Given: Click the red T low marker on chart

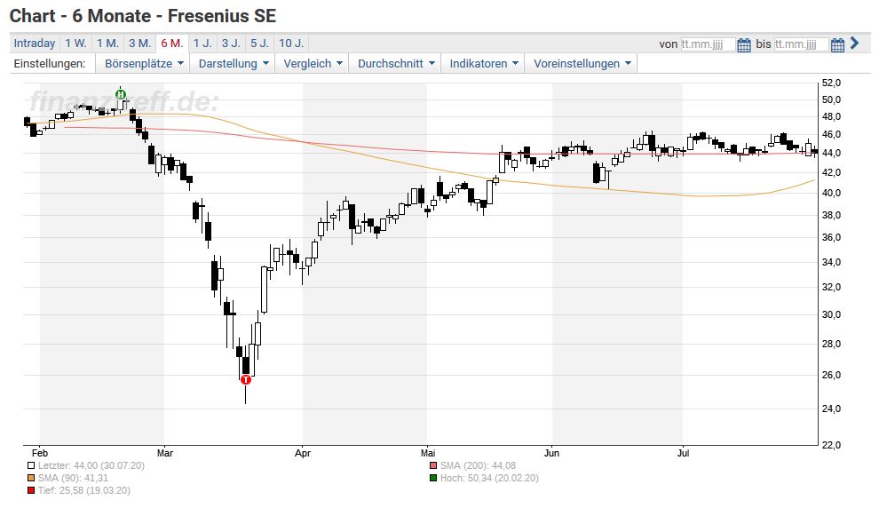Looking at the screenshot, I should coord(246,379).
